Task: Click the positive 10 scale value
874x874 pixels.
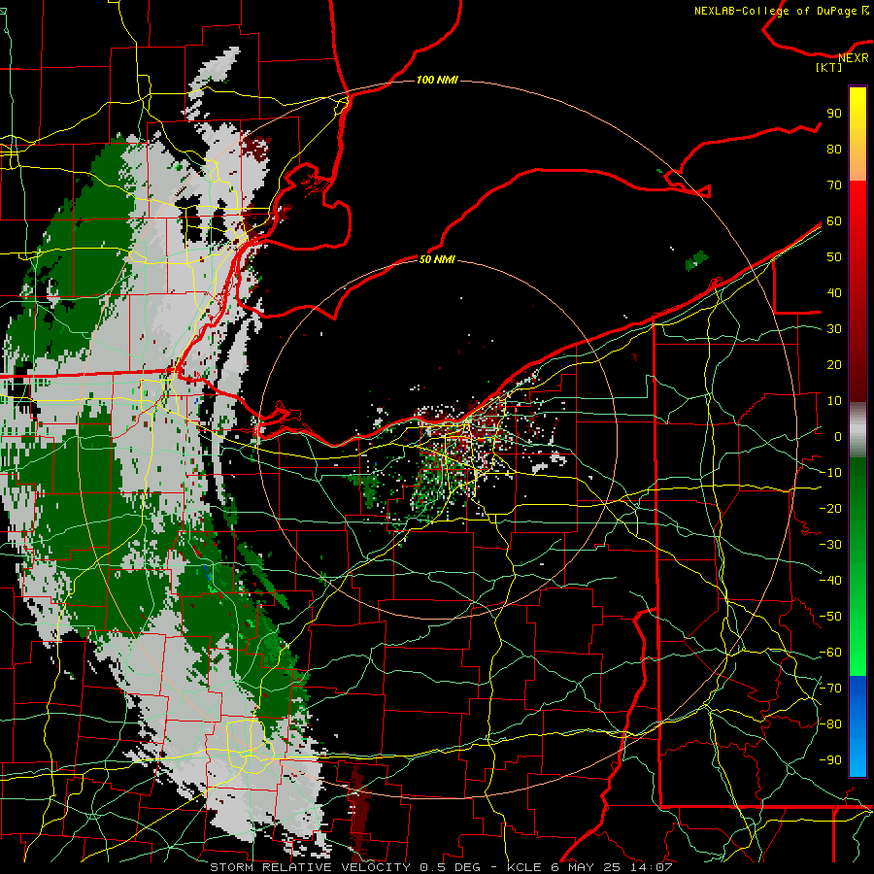Action: 834,401
